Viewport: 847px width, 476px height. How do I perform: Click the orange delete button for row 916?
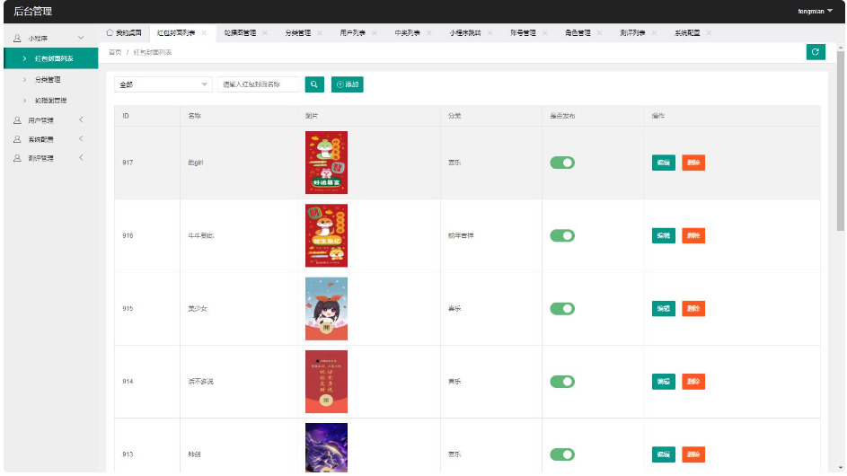click(x=693, y=235)
